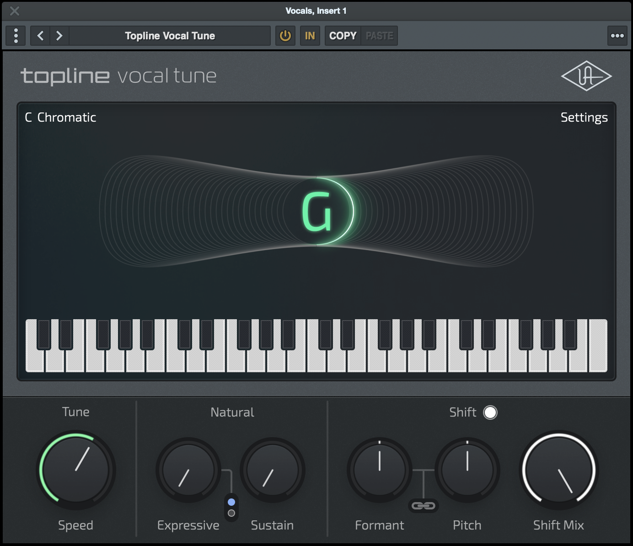Click the leftmost black piano key
This screenshot has width=633, height=546.
[x=44, y=334]
